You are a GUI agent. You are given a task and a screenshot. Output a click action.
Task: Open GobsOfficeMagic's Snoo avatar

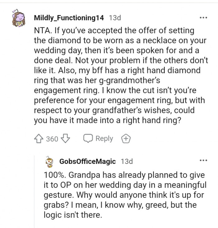pyautogui.click(x=49, y=162)
